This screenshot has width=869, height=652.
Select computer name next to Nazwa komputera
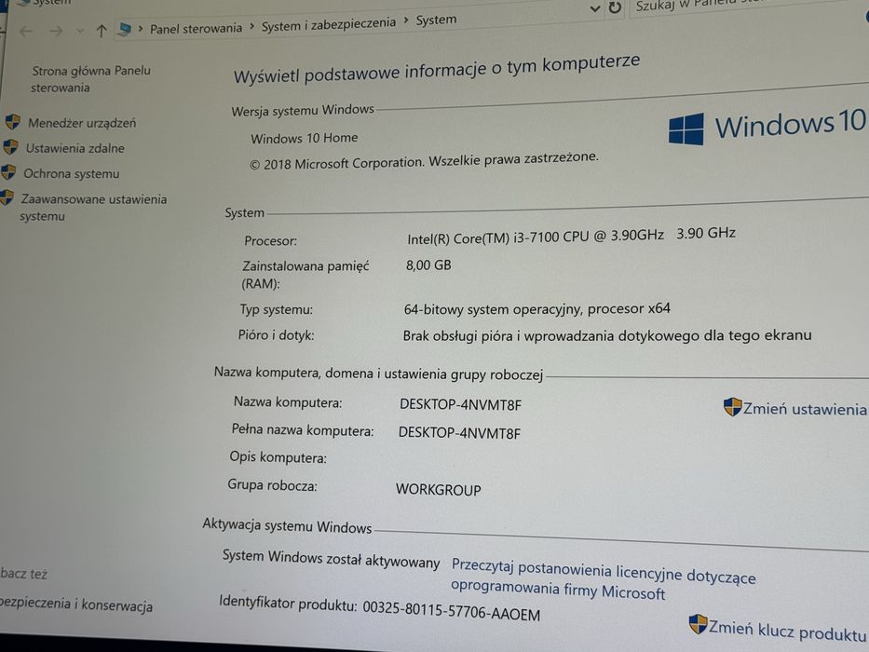[x=460, y=405]
